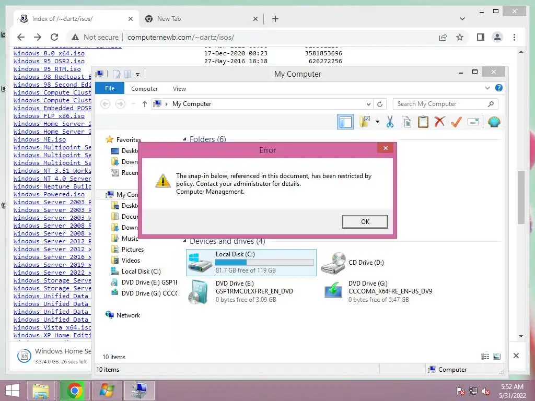Open Chrome three-dot menu
Screen dimensions: 535x401
click(514, 37)
